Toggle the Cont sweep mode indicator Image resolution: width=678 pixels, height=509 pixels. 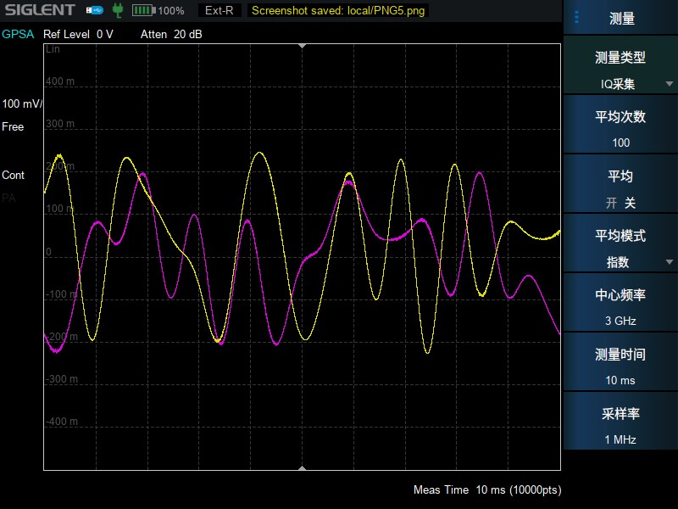click(14, 175)
